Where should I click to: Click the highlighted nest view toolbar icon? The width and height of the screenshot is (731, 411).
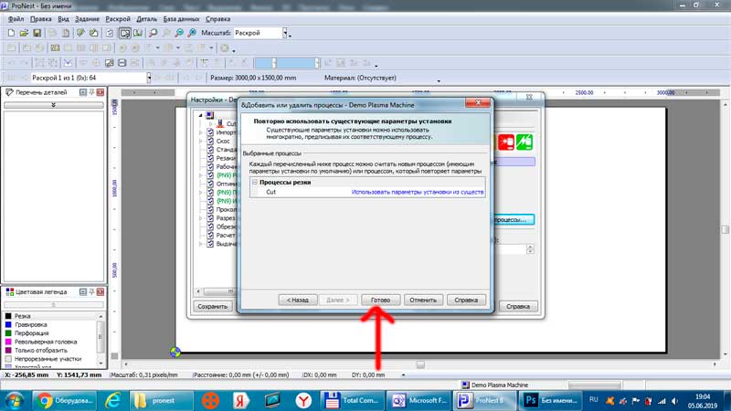coord(125,33)
